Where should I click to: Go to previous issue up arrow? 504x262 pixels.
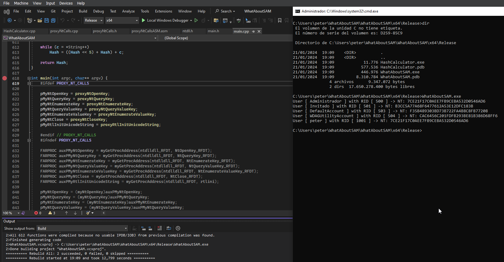coord(66,213)
